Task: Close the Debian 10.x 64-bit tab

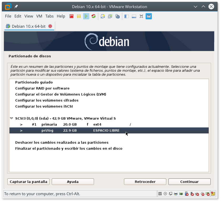Action: 50,26
